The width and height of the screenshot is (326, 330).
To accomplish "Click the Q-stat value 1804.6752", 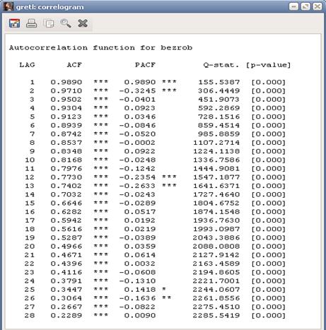I will (216, 203).
